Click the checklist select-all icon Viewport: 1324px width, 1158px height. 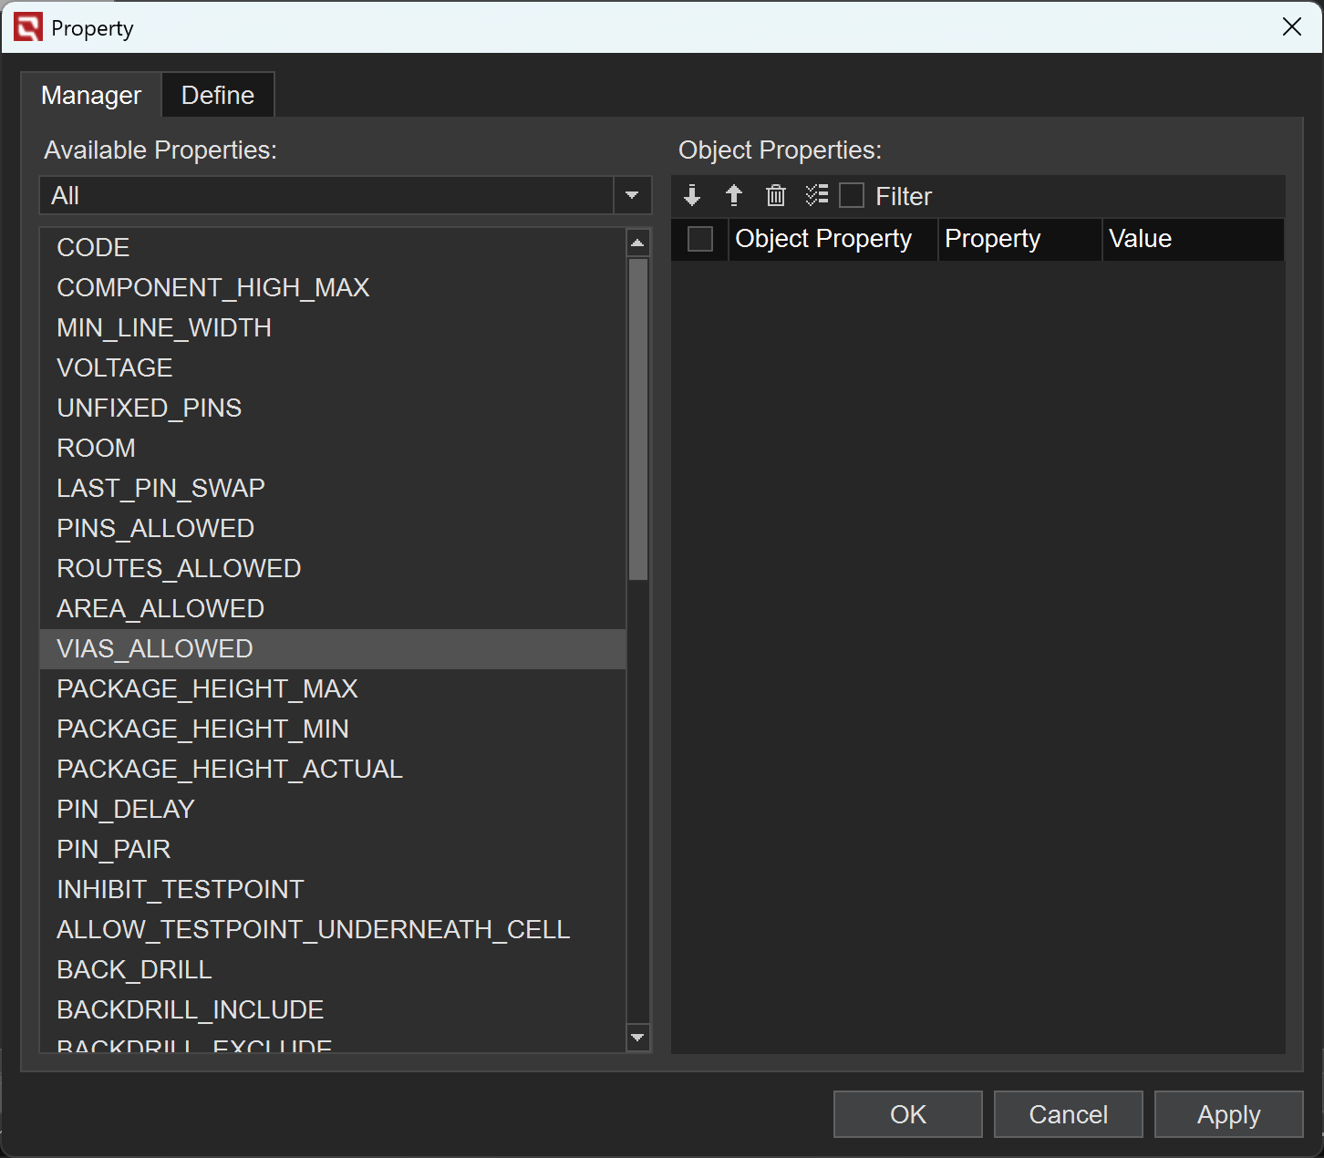coord(817,195)
